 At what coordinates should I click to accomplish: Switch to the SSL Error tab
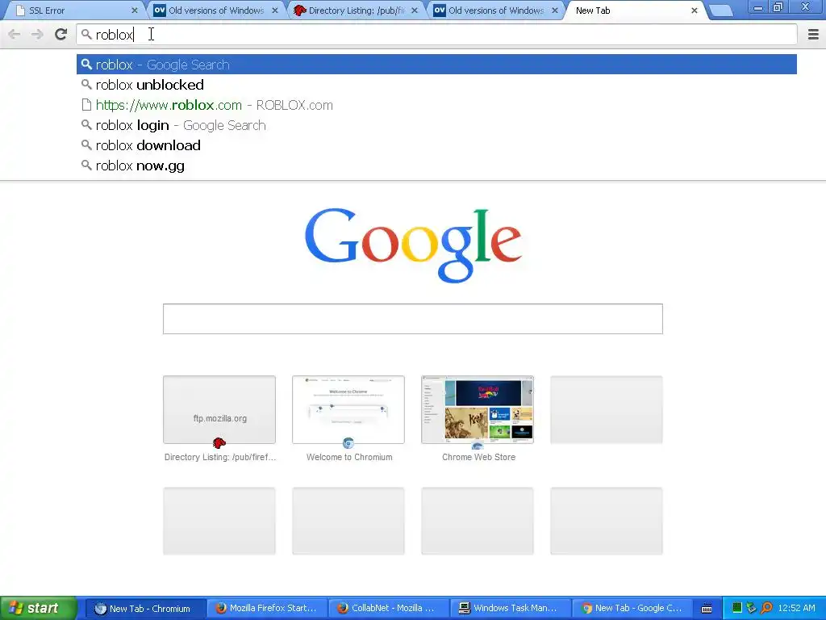73,10
